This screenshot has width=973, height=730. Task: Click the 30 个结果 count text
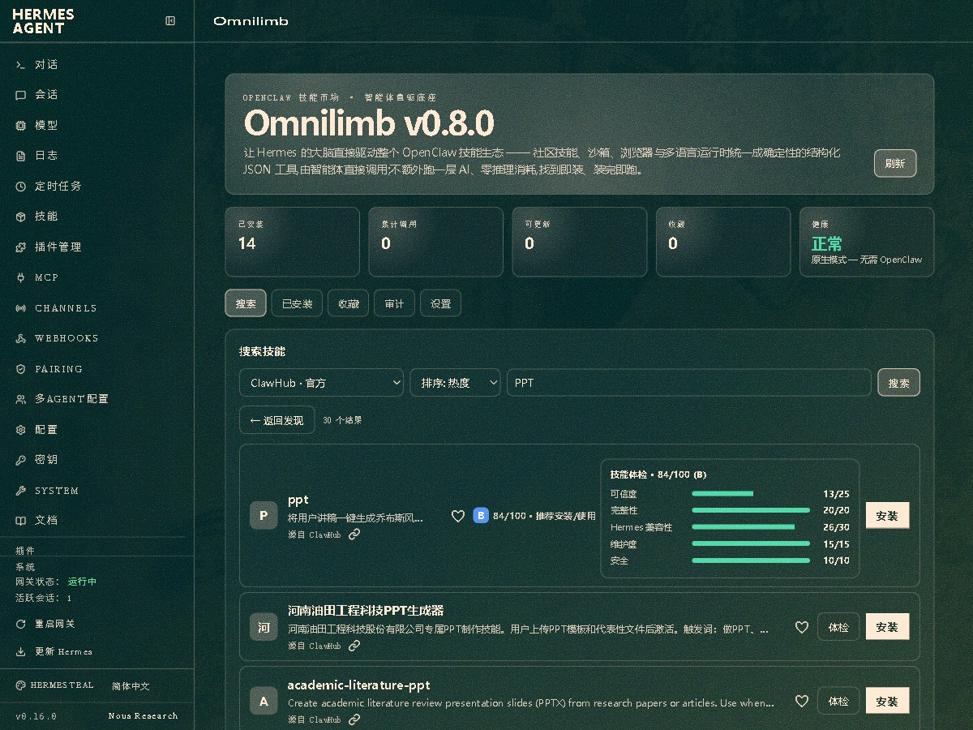pyautogui.click(x=342, y=420)
